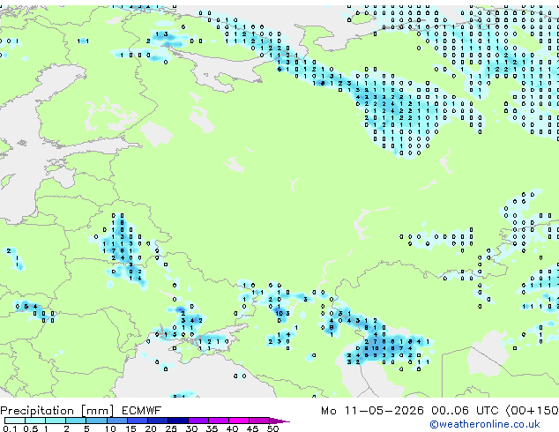
Task: Click the 50 legend scale value
Action: pyautogui.click(x=272, y=428)
